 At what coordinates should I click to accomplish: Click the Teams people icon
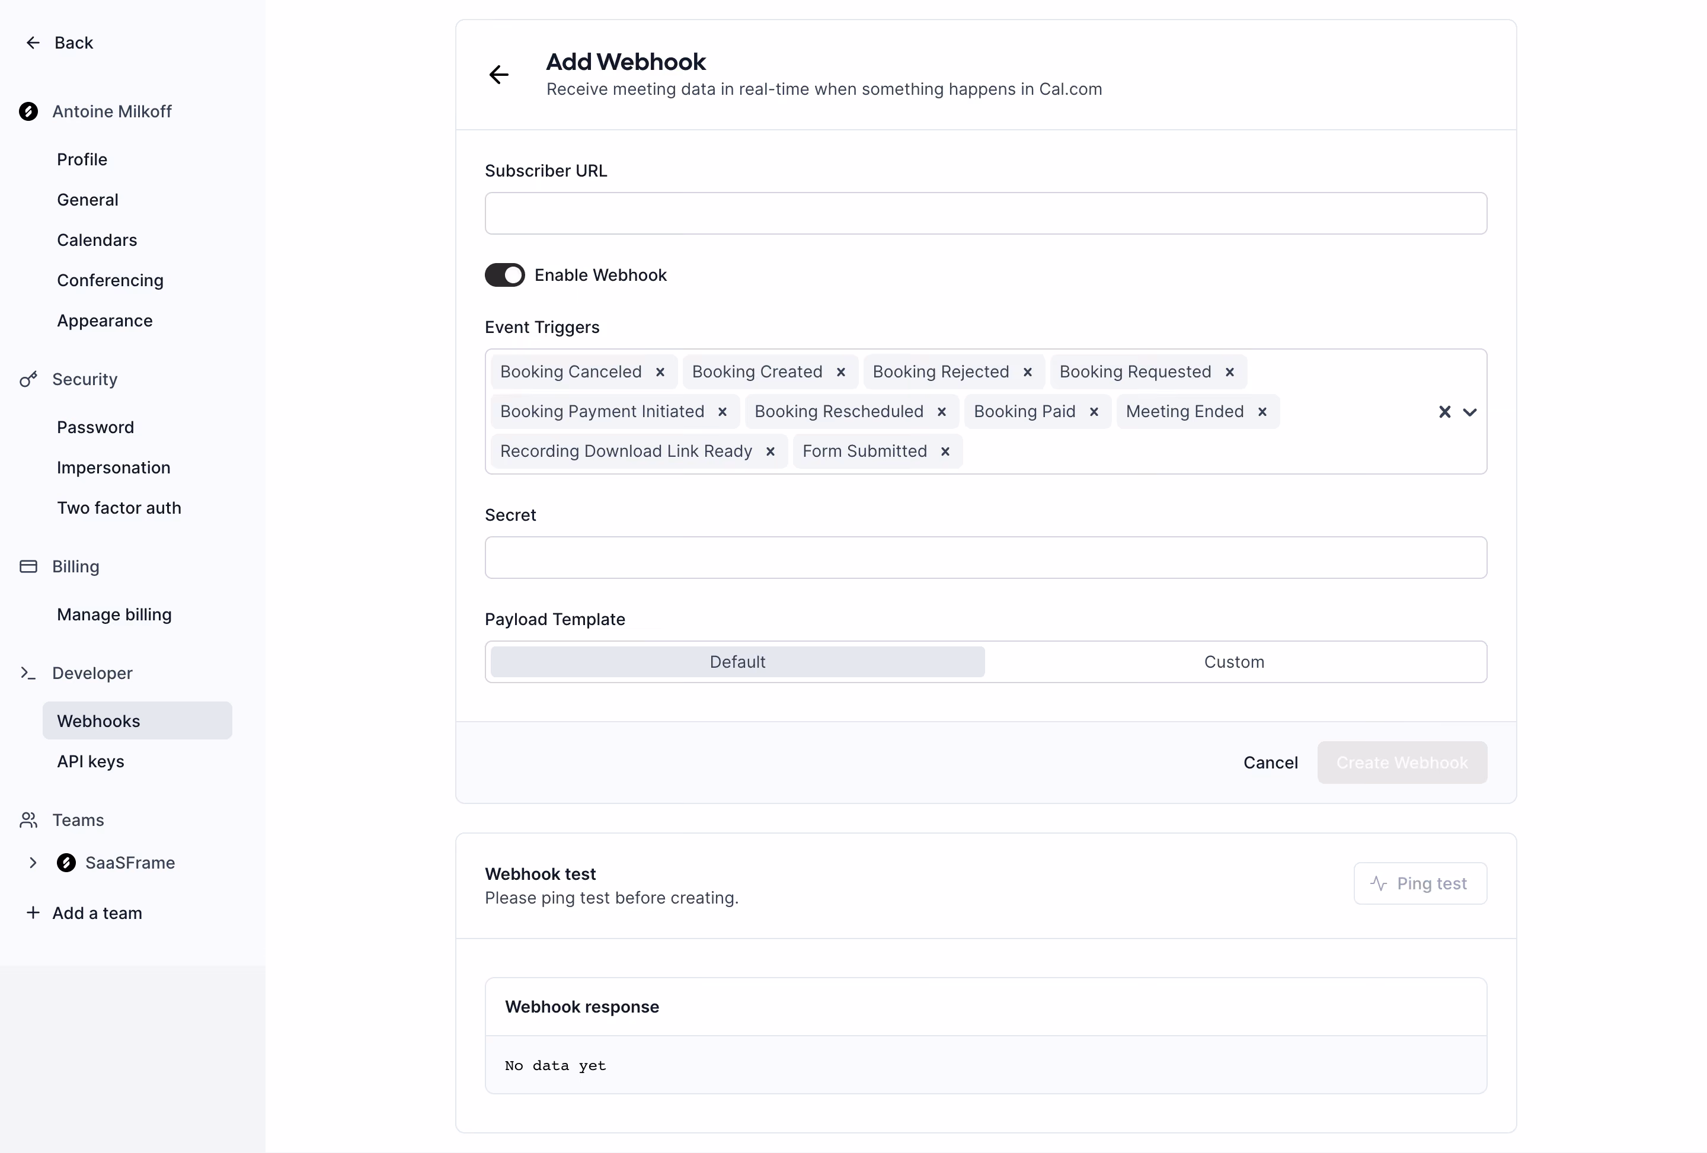[x=28, y=821]
